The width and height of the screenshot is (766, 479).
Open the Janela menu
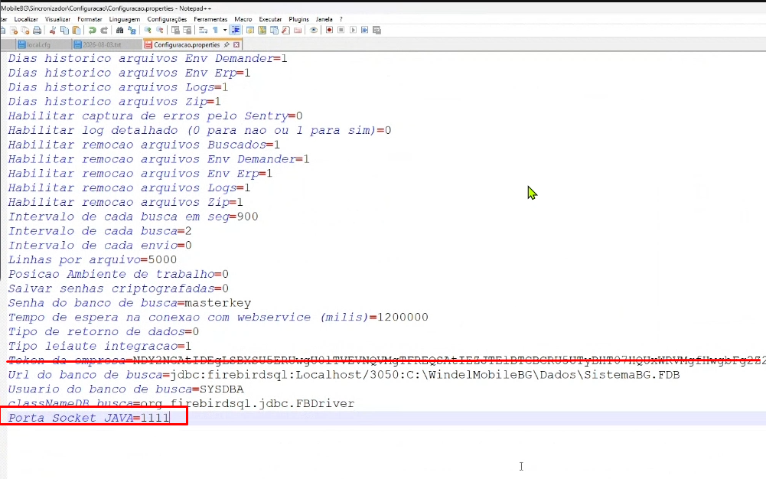pyautogui.click(x=324, y=20)
